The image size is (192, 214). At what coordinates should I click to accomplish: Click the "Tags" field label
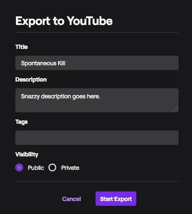22,122
